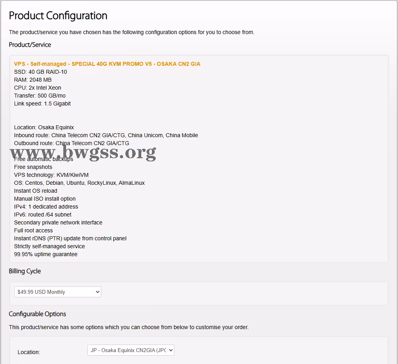The width and height of the screenshot is (398, 364).
Task: Click the RAM: 2048 MB specification line
Action: coord(33,80)
